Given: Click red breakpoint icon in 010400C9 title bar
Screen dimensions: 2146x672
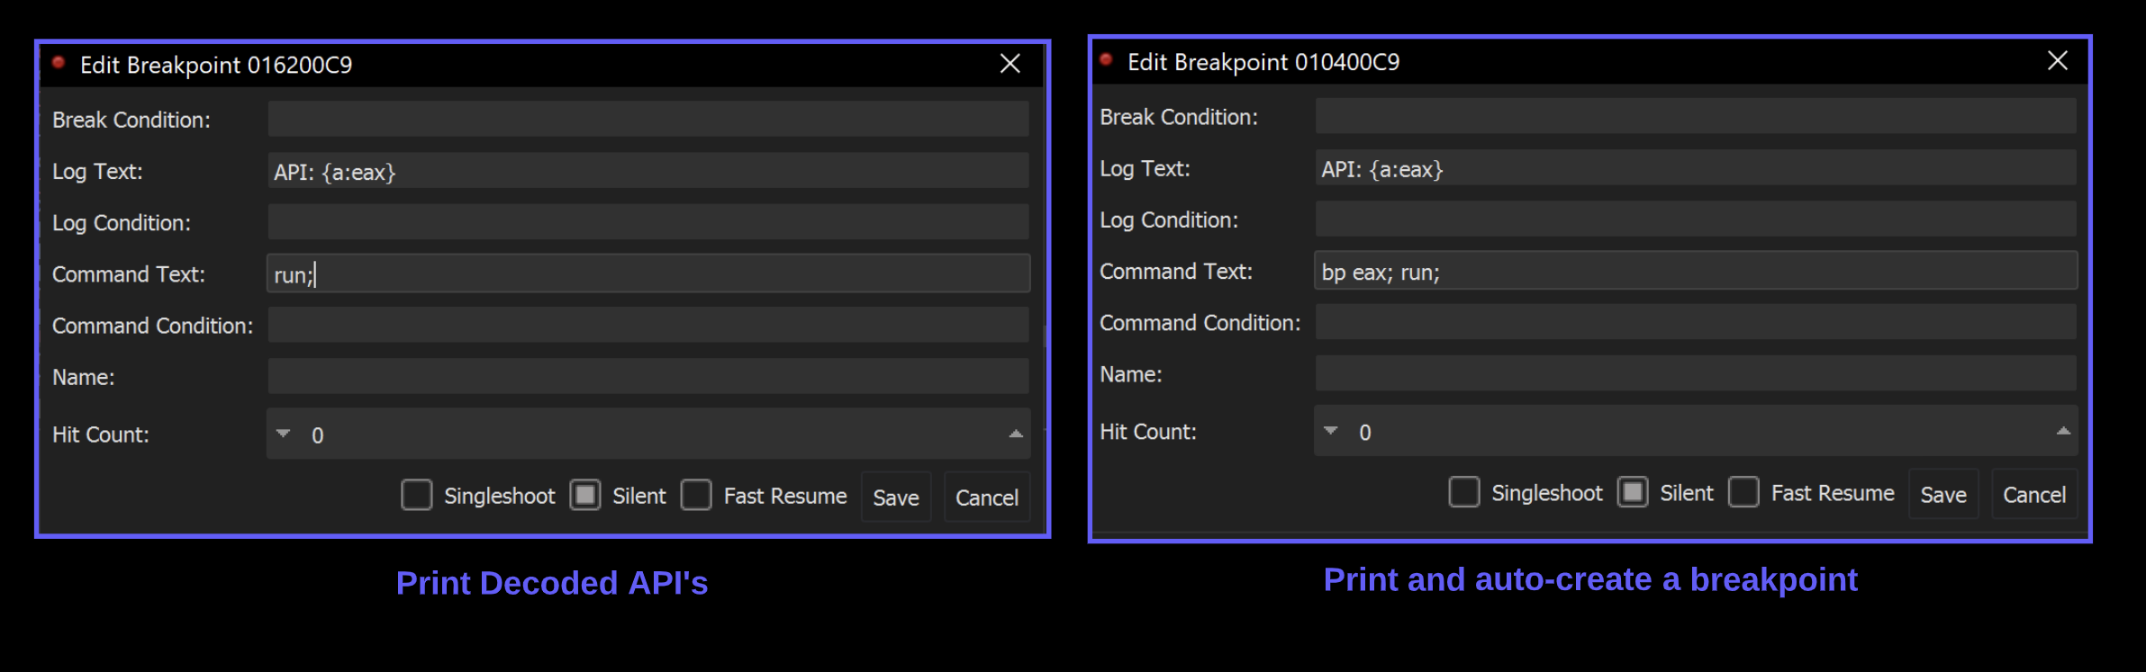Looking at the screenshot, I should click(1106, 59).
